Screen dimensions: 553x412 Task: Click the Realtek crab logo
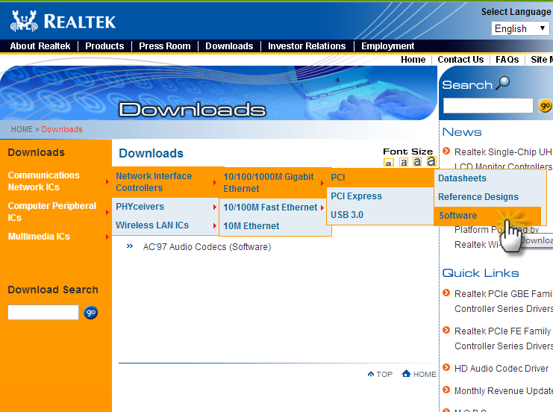point(24,21)
